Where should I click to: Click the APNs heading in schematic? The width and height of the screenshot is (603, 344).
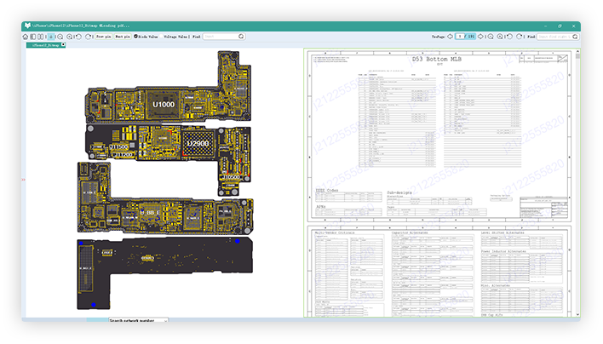tap(321, 206)
